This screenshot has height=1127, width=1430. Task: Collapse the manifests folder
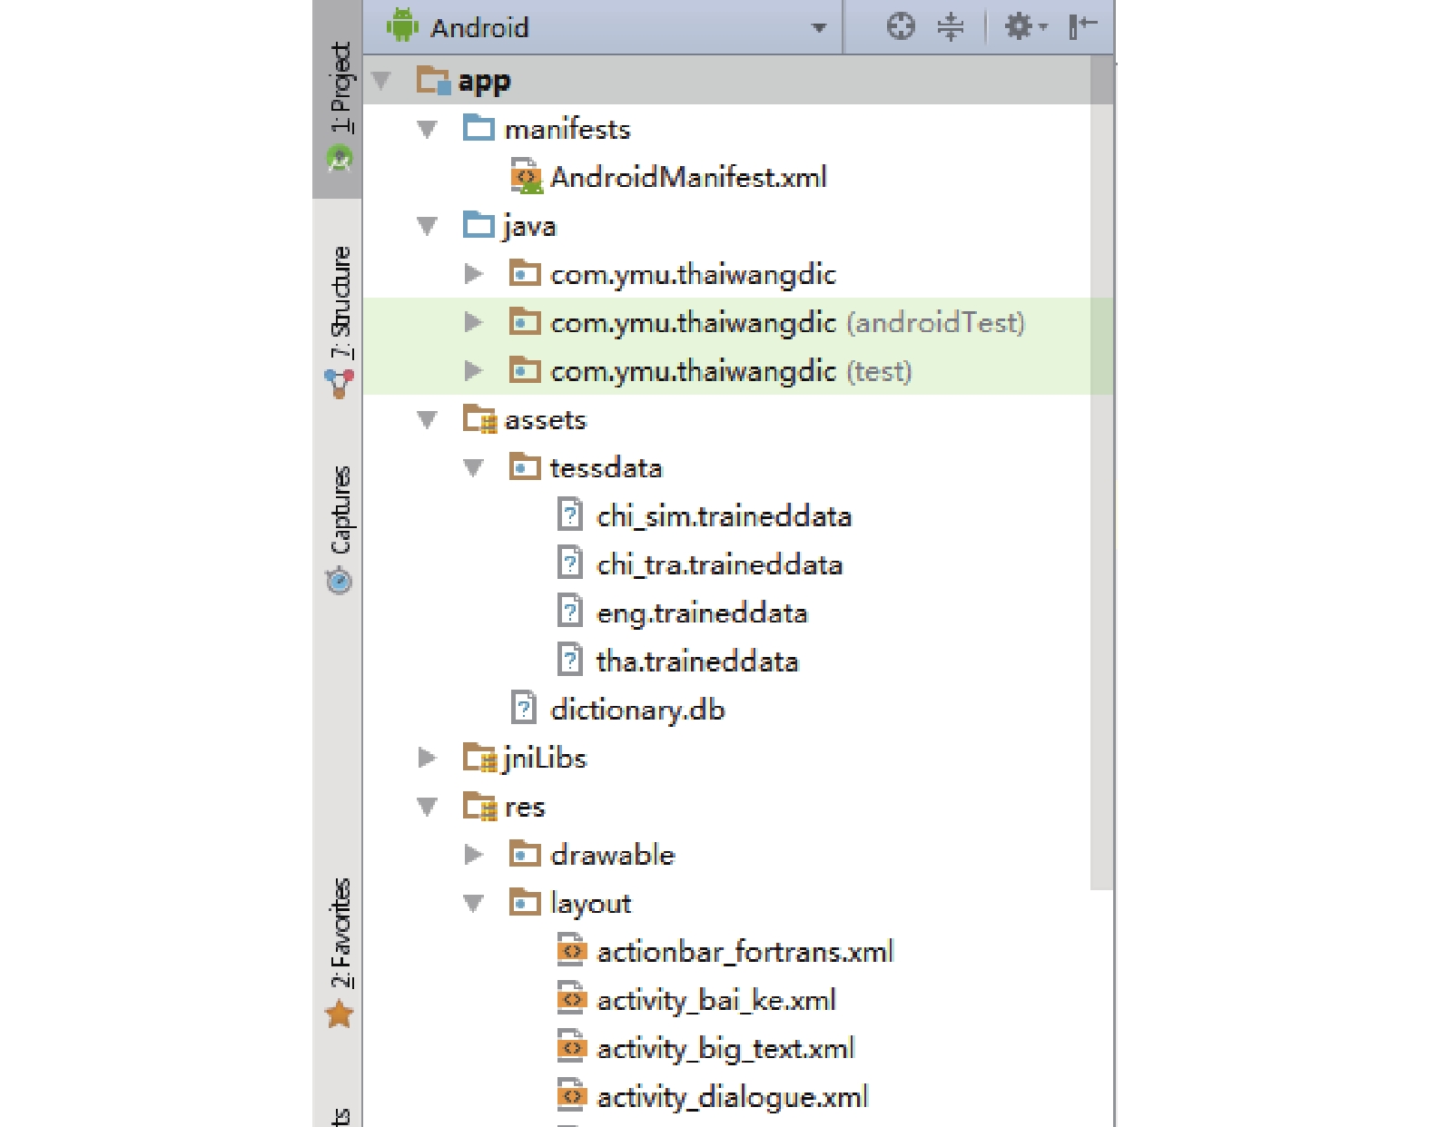coord(427,130)
